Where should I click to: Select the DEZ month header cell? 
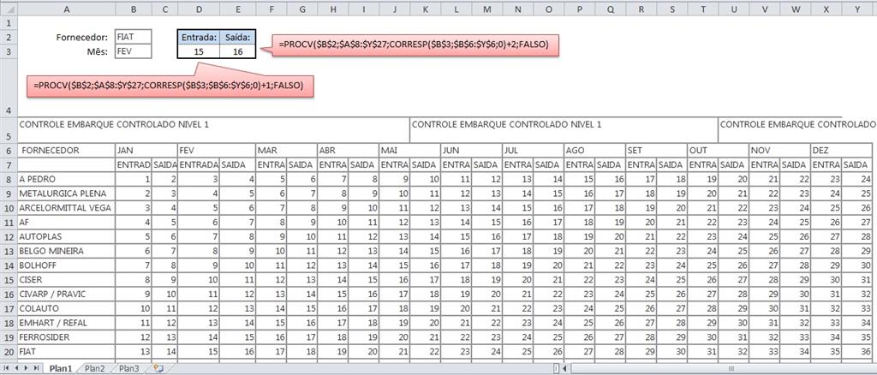point(842,151)
